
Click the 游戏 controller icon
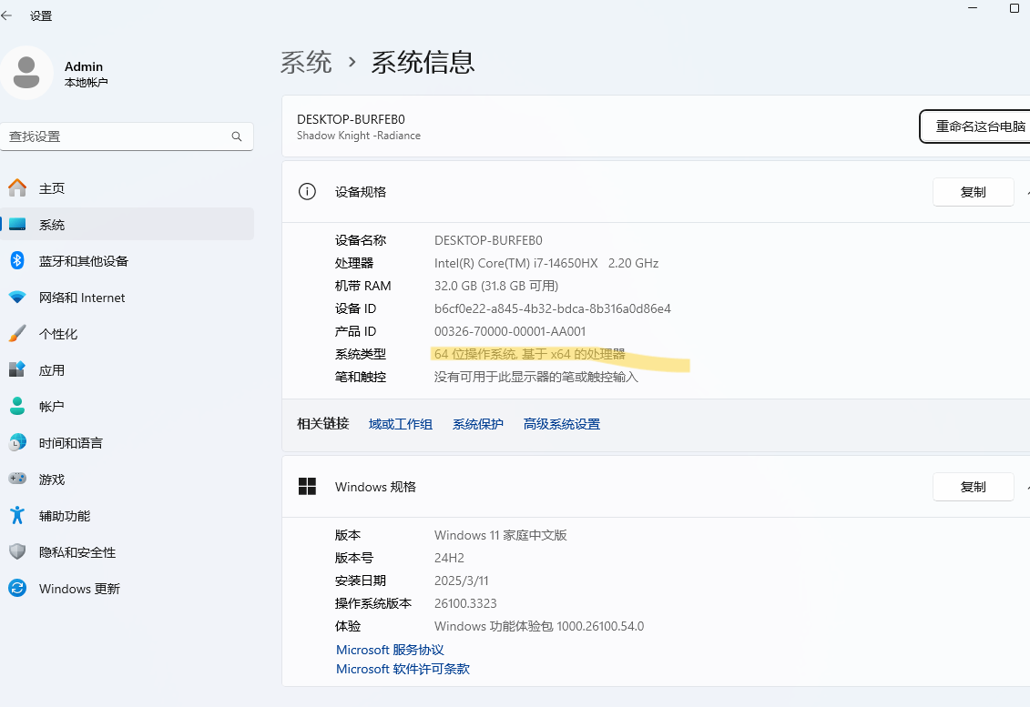click(x=17, y=479)
